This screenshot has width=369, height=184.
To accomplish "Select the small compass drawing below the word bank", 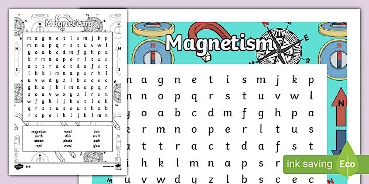I will [93, 157].
